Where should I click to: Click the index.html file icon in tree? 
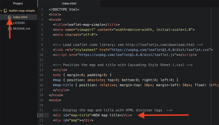tap(9, 17)
